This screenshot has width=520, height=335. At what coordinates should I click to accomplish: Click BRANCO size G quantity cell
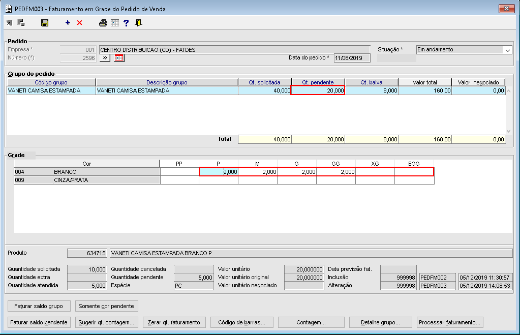tap(297, 172)
